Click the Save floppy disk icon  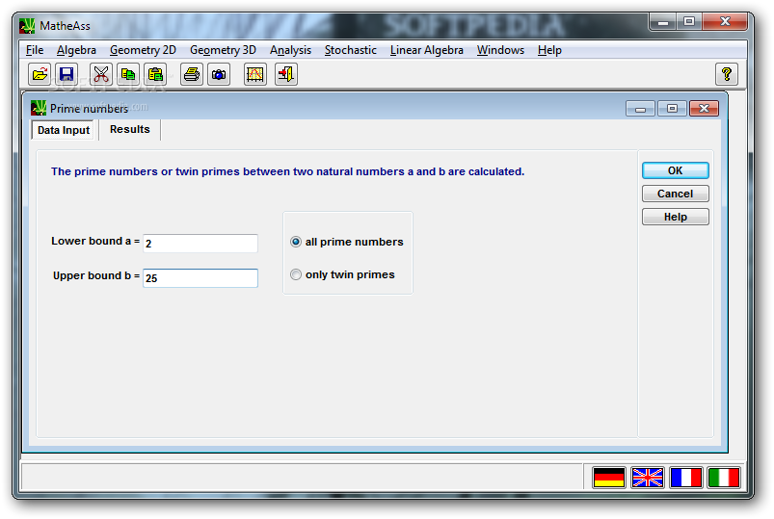click(67, 74)
